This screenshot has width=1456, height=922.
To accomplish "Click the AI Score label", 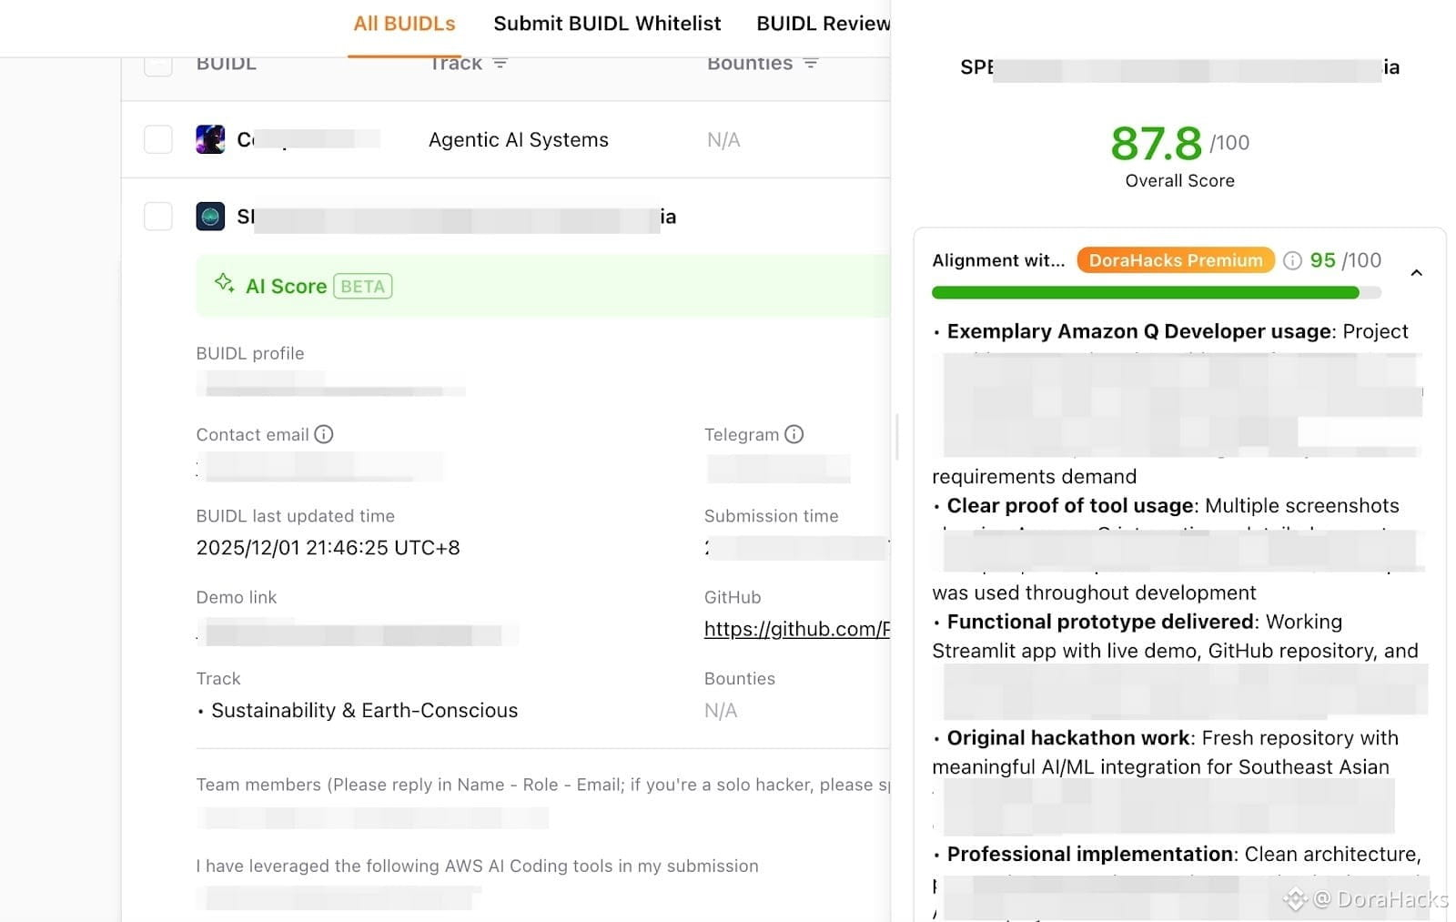I will 286,286.
